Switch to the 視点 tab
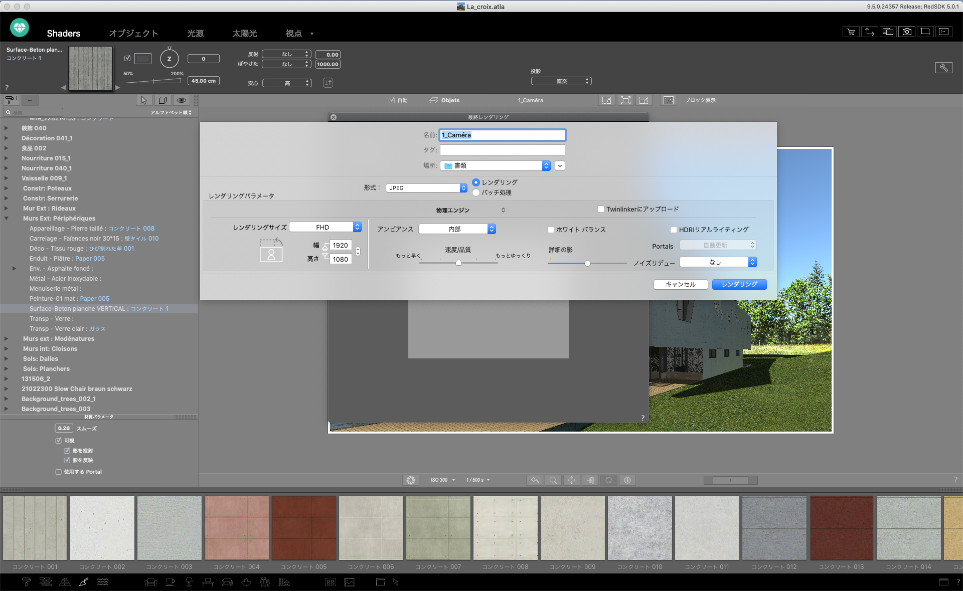The width and height of the screenshot is (963, 591). 294,33
